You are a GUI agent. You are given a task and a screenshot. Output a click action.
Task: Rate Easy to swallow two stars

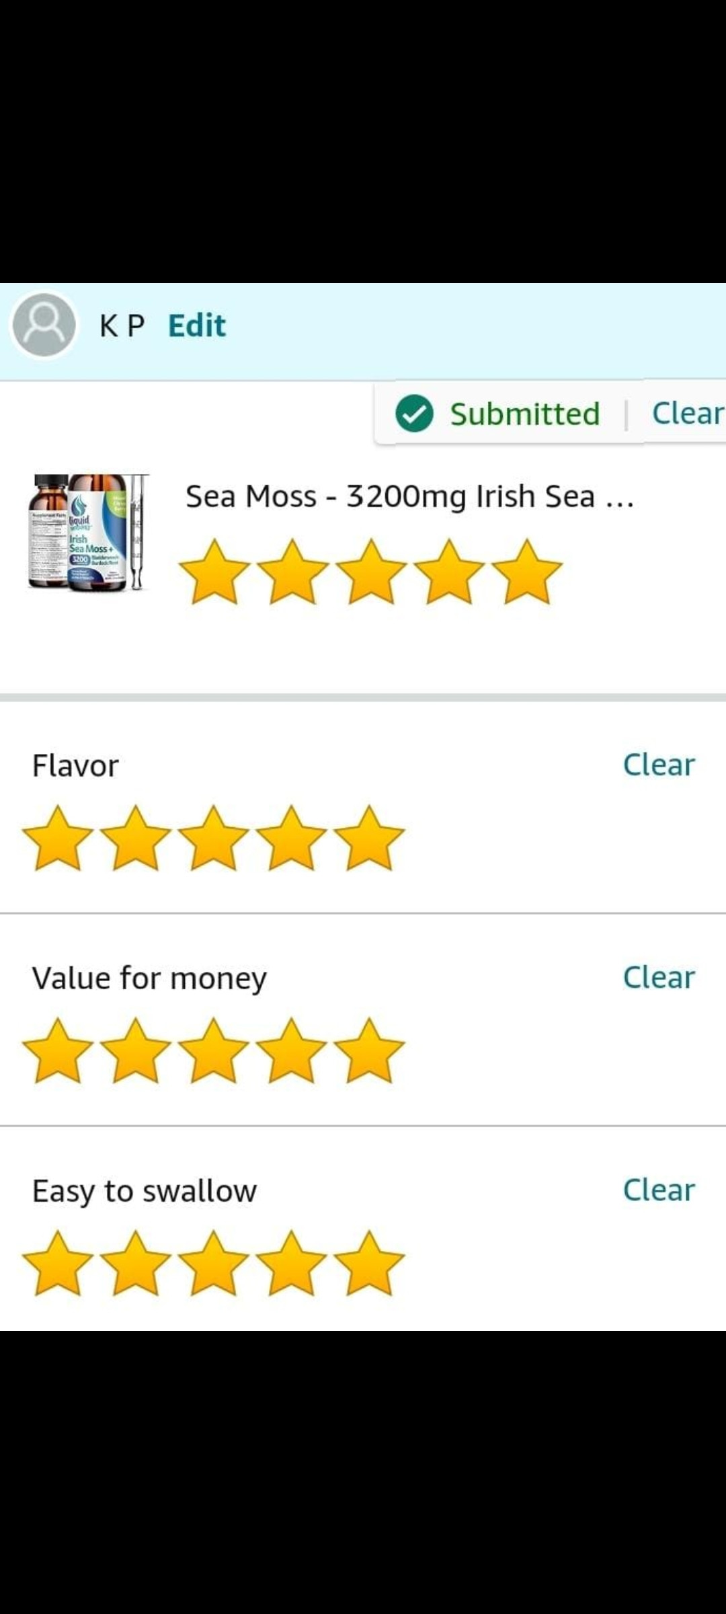[x=136, y=1264]
